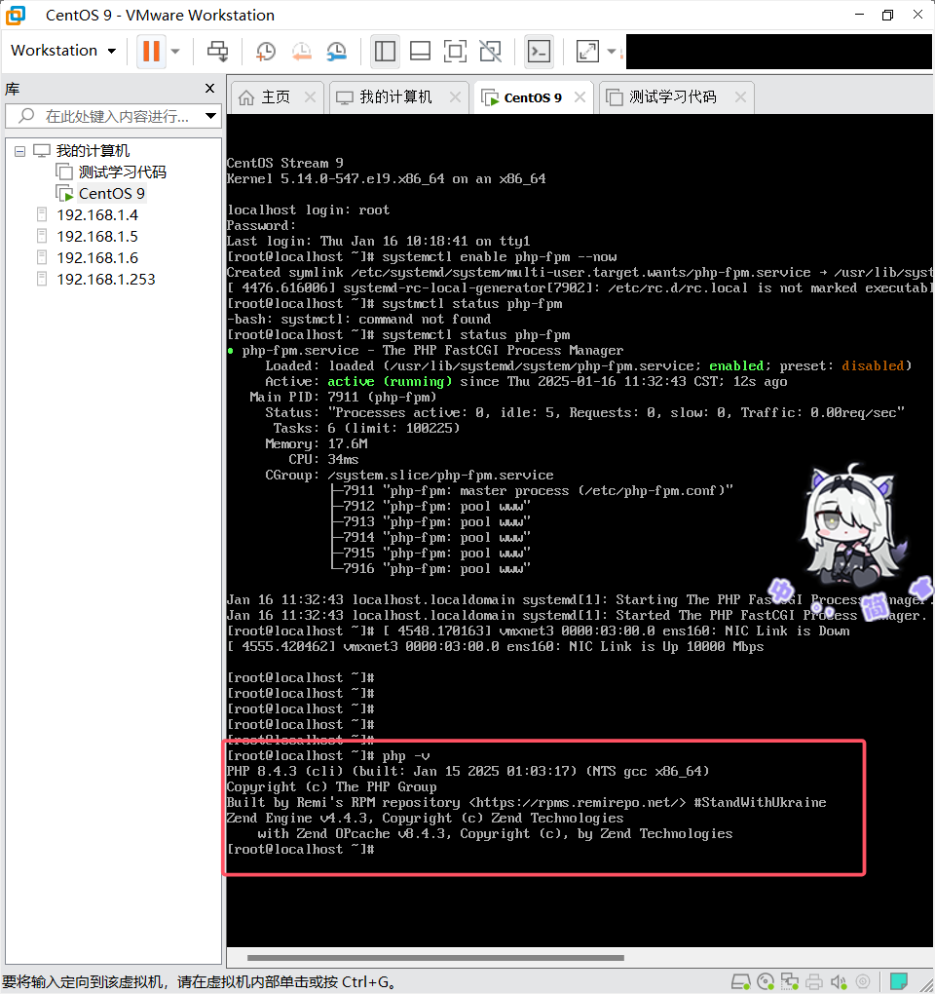Screen dimensions: 935x994
Task: Click the home icon on 主页 tab
Action: point(246,97)
